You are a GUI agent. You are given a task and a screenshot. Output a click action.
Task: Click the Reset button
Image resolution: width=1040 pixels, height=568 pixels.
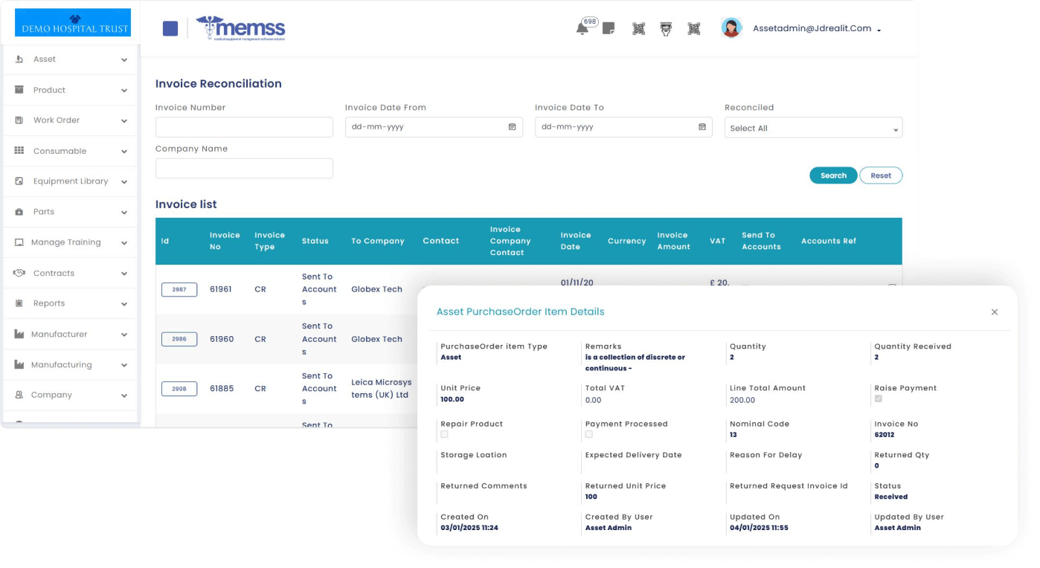coord(881,175)
